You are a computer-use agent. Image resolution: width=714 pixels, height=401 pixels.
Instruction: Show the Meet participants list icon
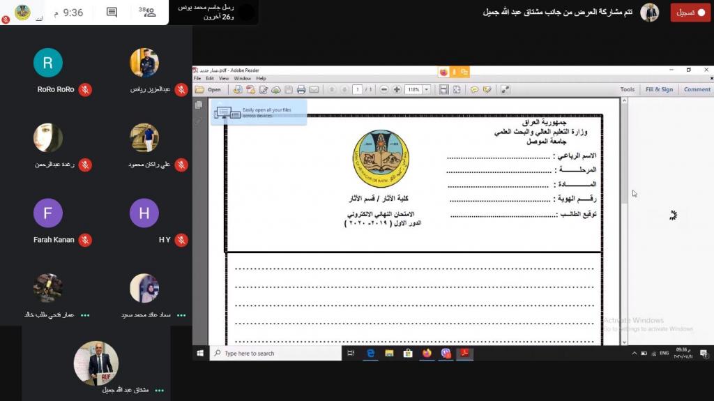[148, 12]
